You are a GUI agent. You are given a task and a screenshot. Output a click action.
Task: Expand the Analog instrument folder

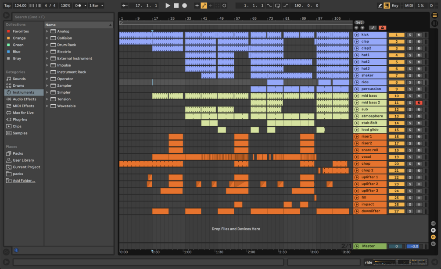click(x=47, y=31)
